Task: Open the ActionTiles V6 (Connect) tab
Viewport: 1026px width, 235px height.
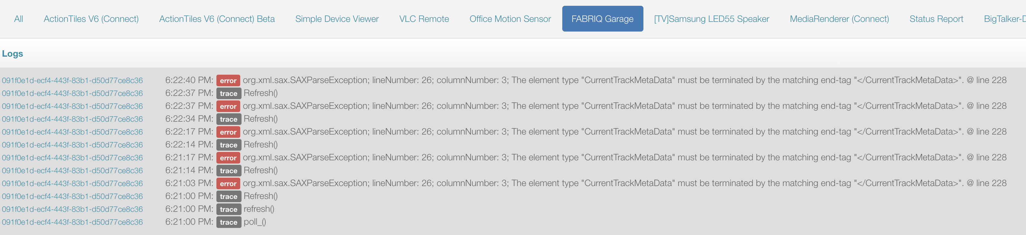Action: coord(91,19)
